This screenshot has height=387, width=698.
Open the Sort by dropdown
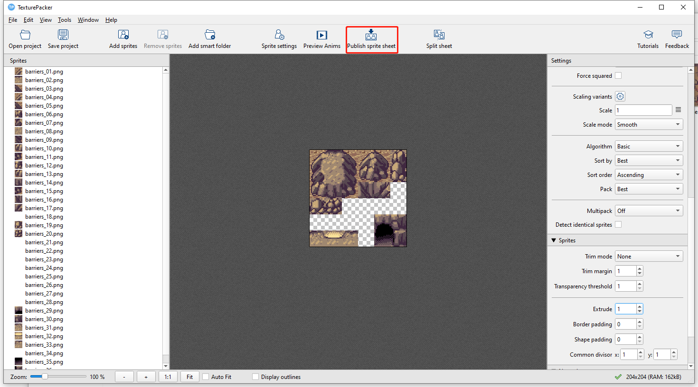[649, 160]
